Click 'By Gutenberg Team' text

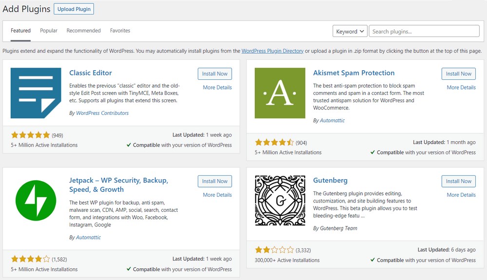(335, 228)
